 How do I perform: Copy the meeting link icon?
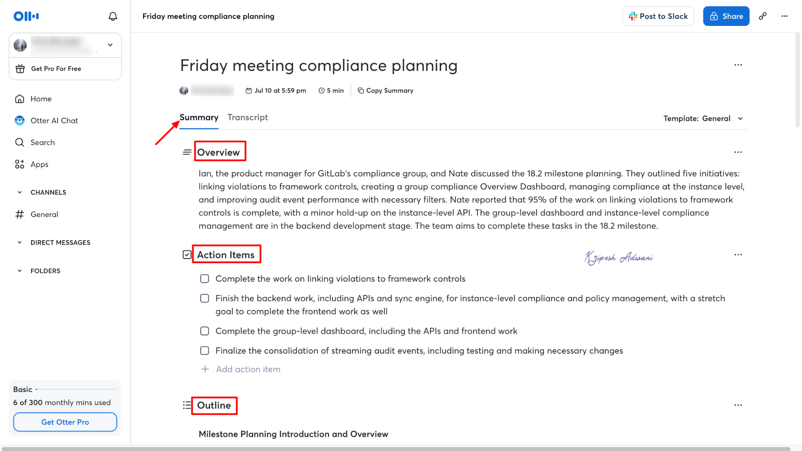pyautogui.click(x=763, y=16)
